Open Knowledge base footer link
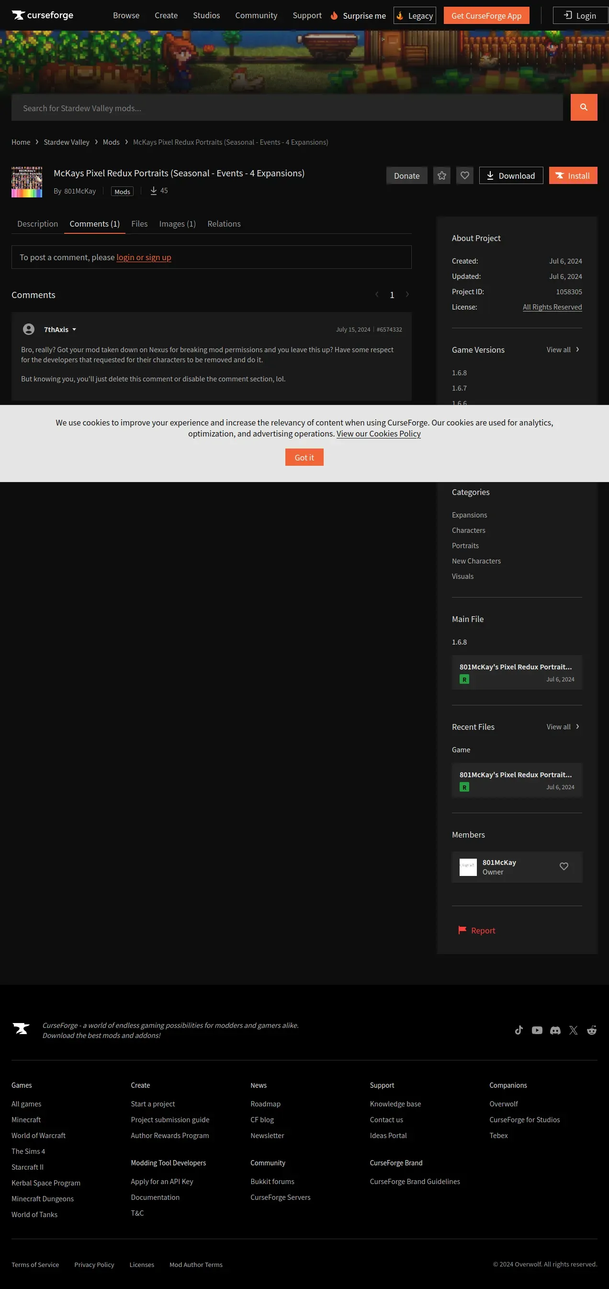 click(395, 1104)
